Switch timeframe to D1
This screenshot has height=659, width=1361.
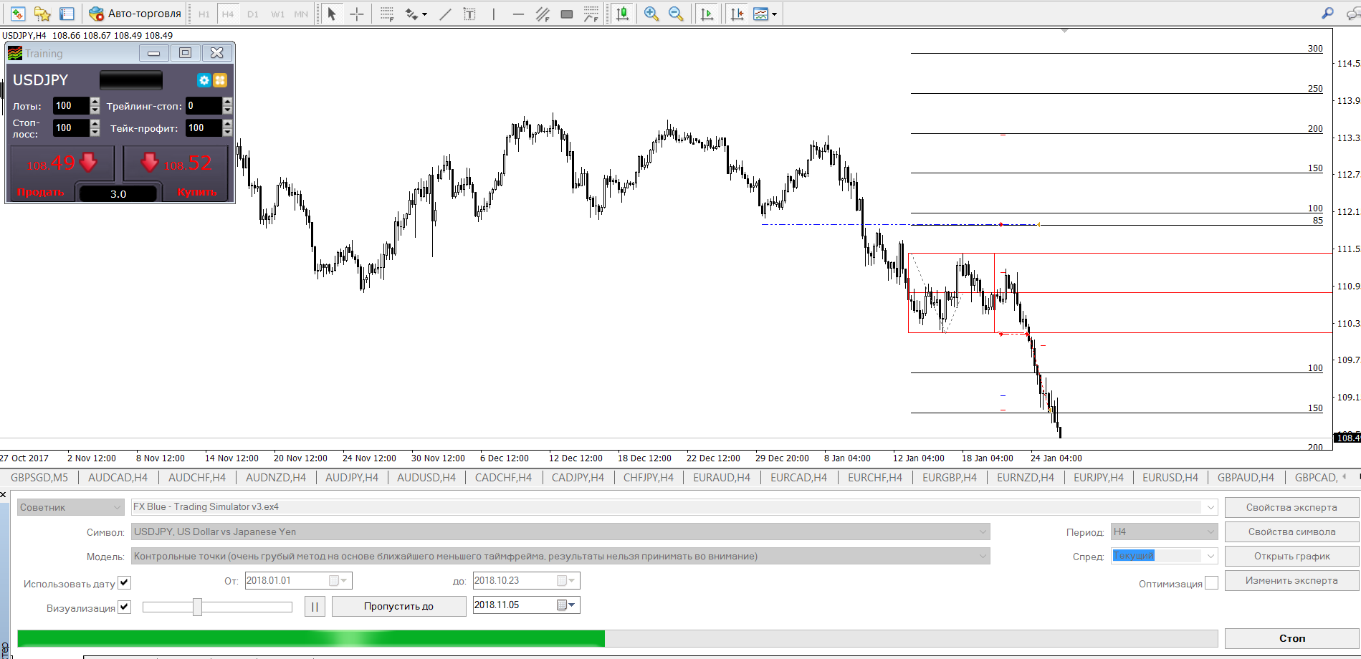tap(253, 14)
